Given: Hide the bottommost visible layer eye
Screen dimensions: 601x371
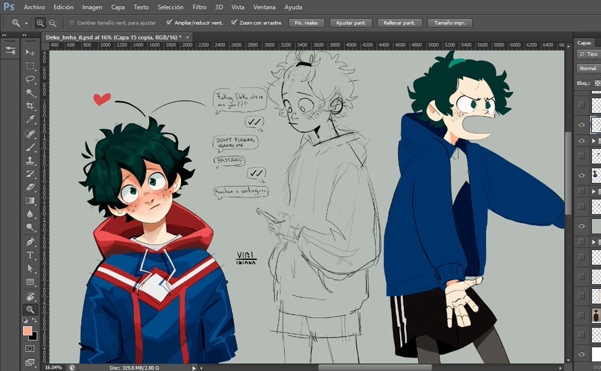Looking at the screenshot, I should tap(581, 354).
